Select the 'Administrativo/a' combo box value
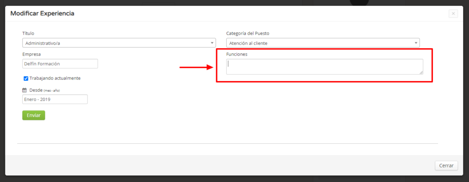Viewport: 469px width, 182px height. coord(119,43)
